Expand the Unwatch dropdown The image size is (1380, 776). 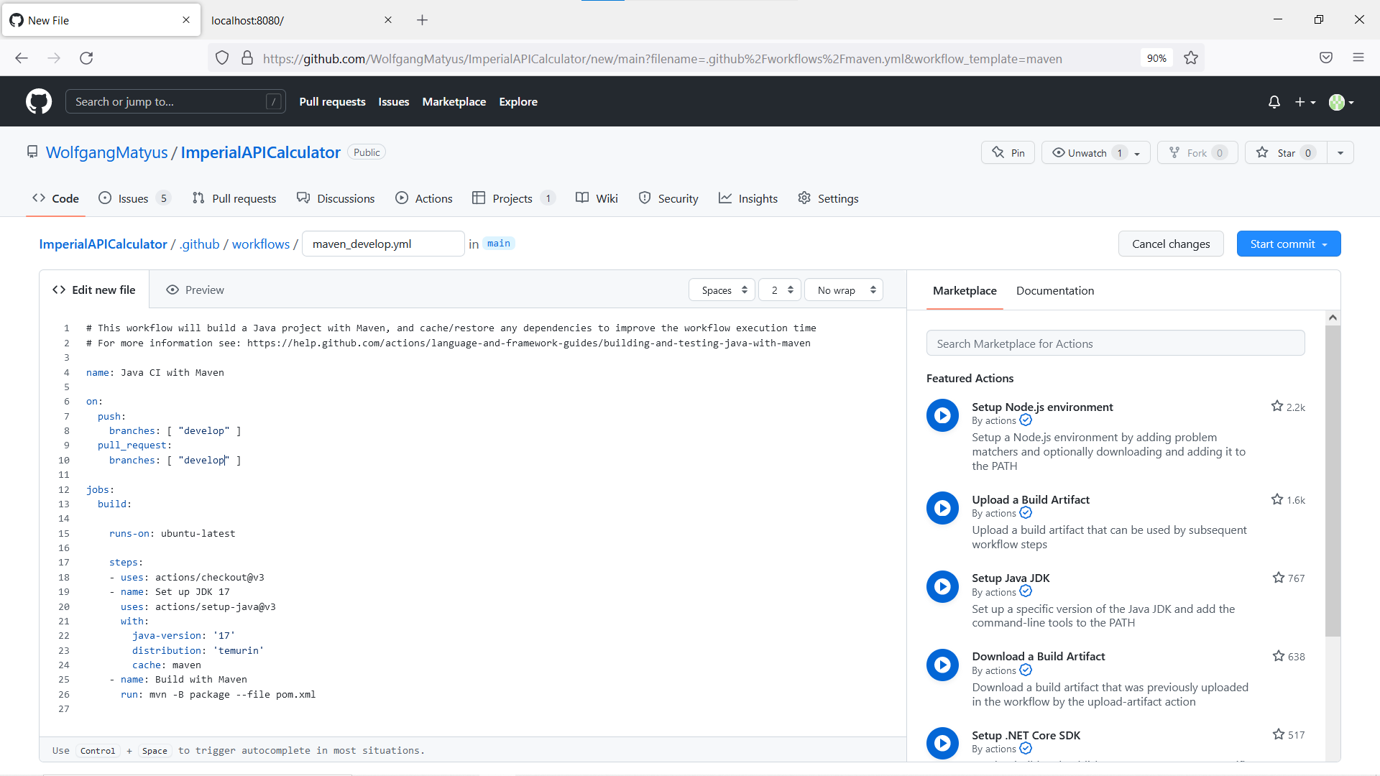[1096, 152]
